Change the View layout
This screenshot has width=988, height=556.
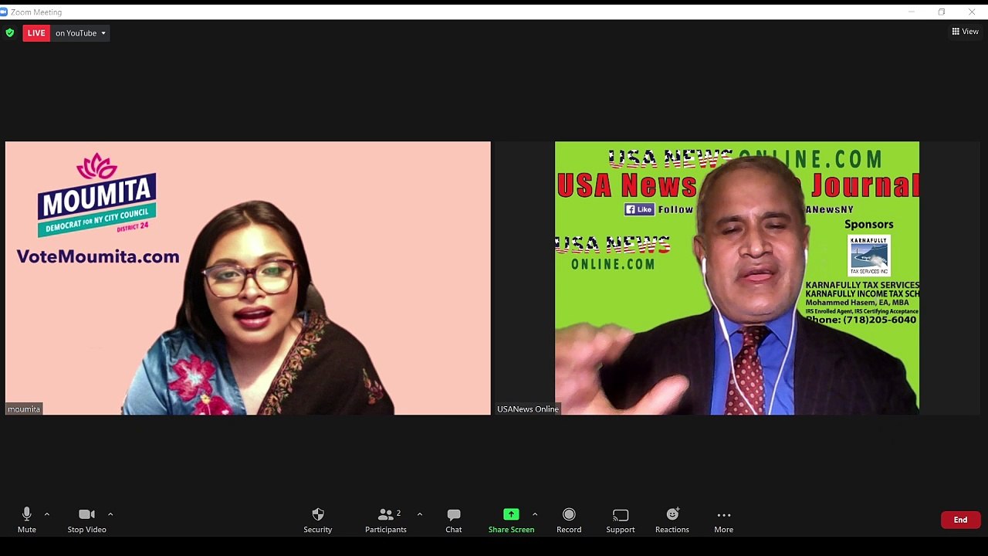(965, 32)
